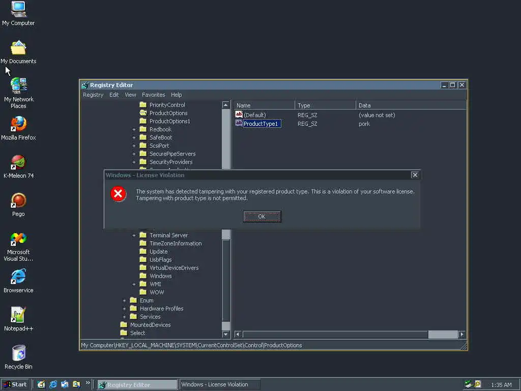Click the WOW folder icon

click(x=143, y=292)
